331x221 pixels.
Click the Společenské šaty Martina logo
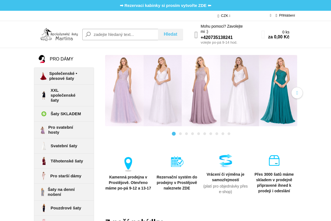tap(59, 35)
